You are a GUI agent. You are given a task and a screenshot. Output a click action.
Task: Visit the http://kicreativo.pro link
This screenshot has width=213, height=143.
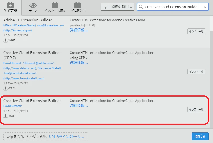pos(17,30)
